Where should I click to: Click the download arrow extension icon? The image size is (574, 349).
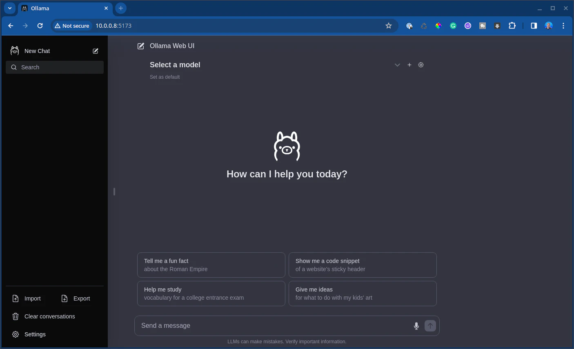pos(497,26)
